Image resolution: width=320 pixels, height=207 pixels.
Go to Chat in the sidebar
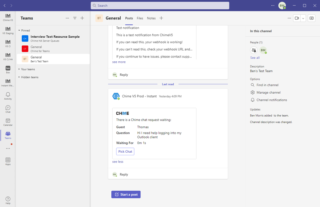click(x=8, y=109)
